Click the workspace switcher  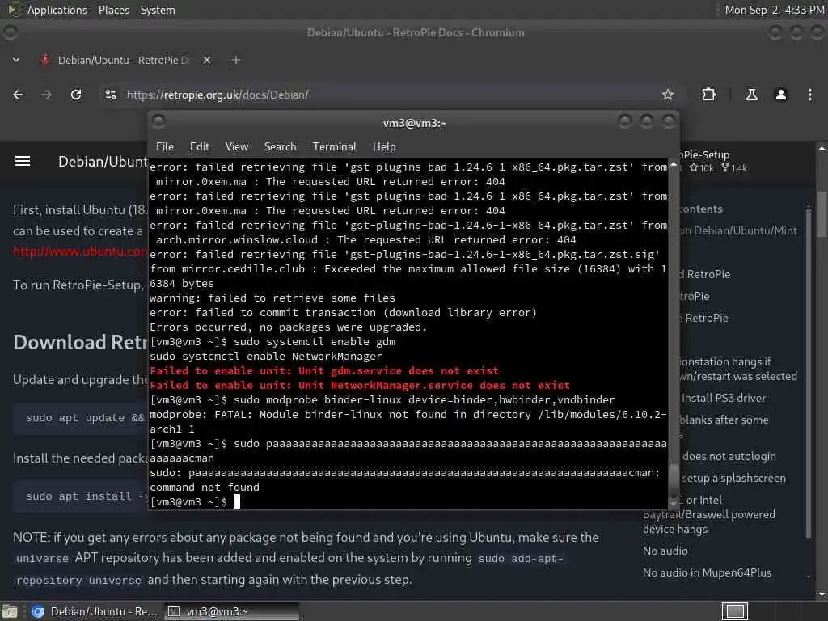click(x=734, y=611)
